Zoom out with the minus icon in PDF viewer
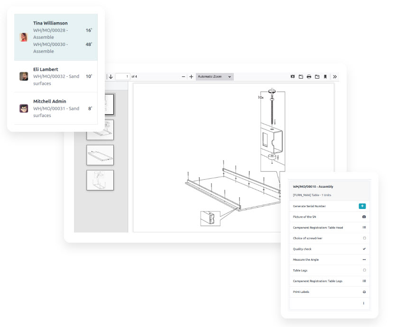Image resolution: width=405 pixels, height=327 pixels. [184, 77]
